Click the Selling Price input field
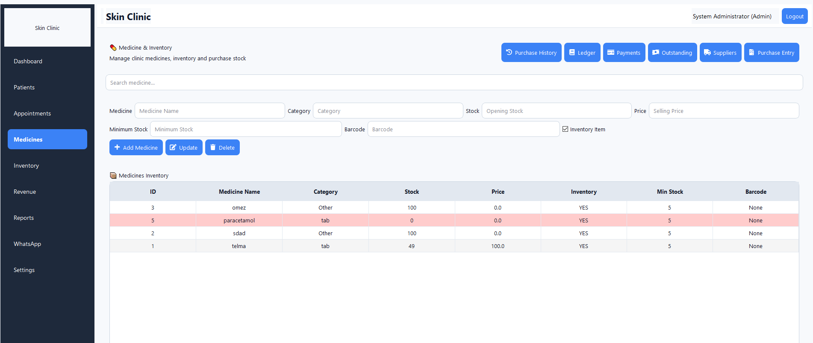This screenshot has height=343, width=813. coord(724,111)
